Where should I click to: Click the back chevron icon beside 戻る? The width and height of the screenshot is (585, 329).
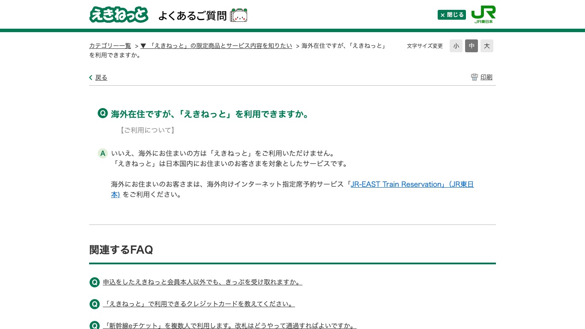coord(91,78)
